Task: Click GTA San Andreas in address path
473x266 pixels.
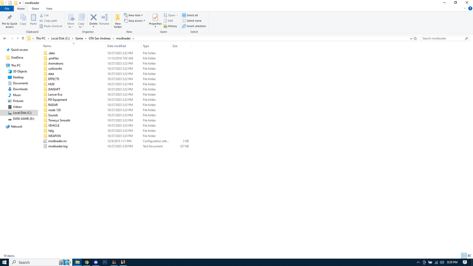Action: 99,38
